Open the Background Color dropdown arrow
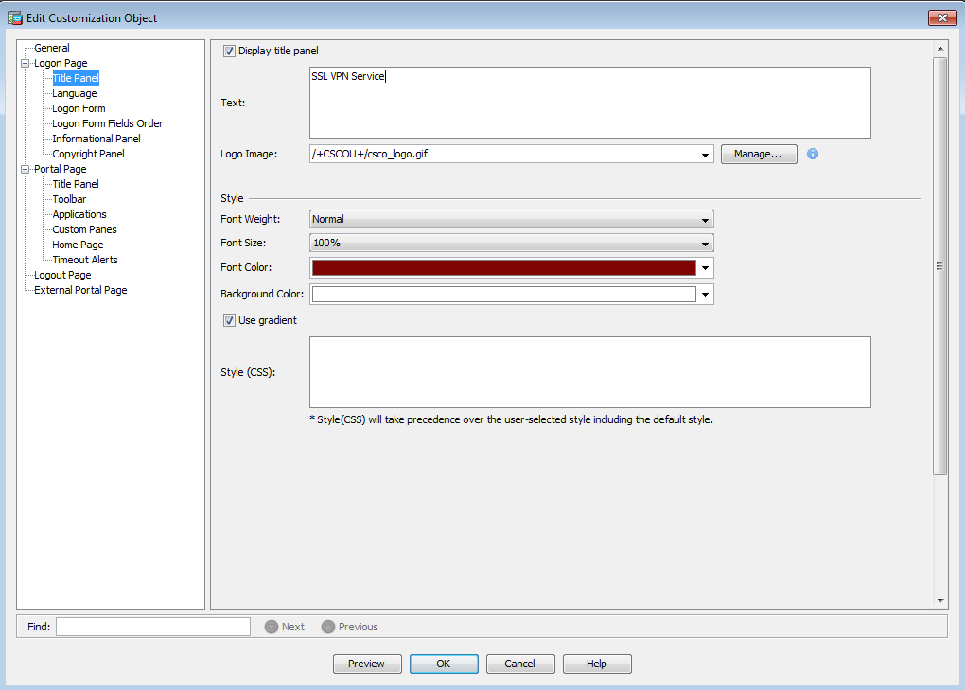Screen dimensions: 965x690 click(x=705, y=294)
